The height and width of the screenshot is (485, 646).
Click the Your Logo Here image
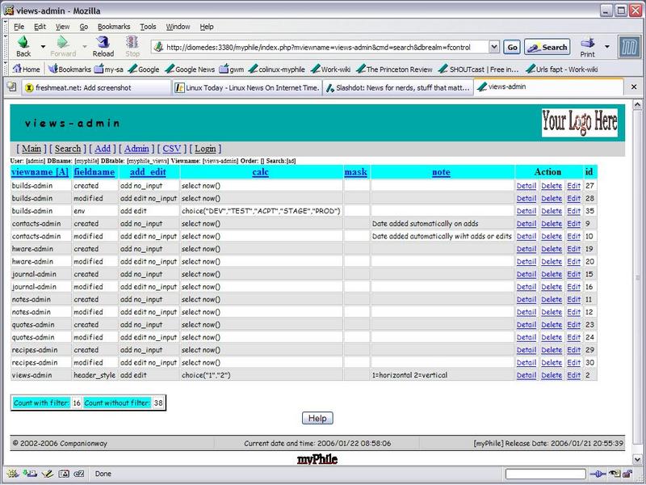pyautogui.click(x=580, y=123)
